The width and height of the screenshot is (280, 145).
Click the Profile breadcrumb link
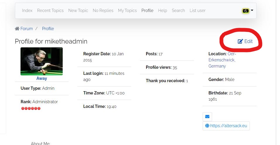click(48, 29)
